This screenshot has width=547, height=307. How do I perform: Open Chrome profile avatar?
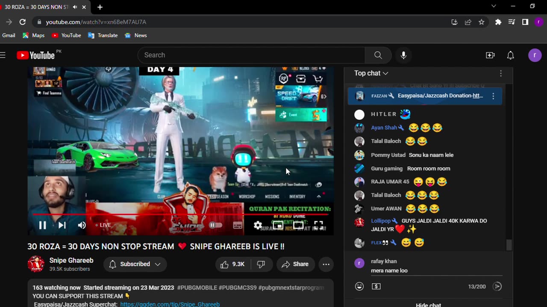pos(539,22)
